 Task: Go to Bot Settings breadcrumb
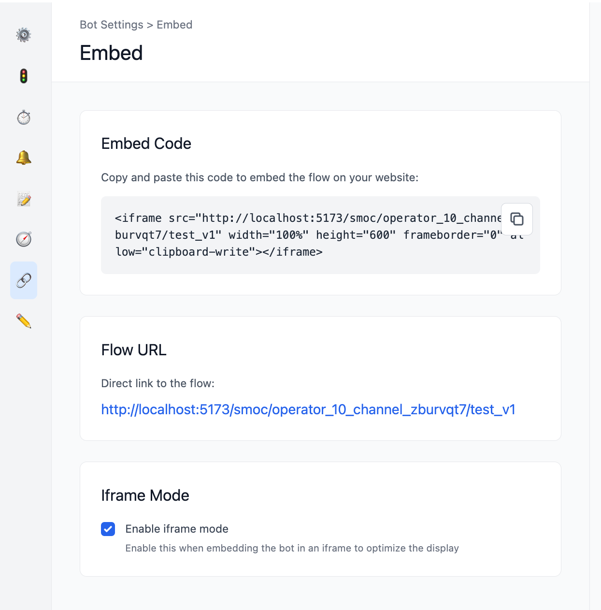pos(112,25)
